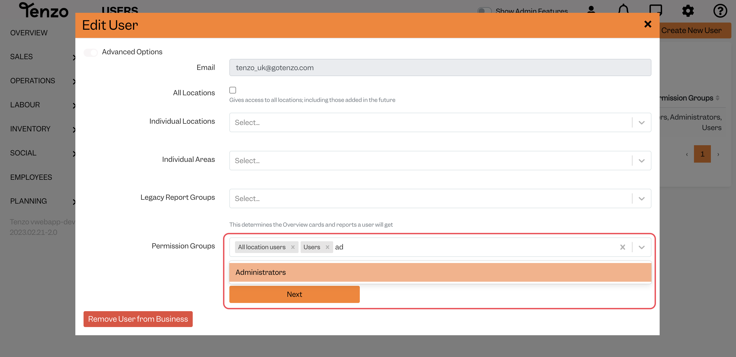Click Remove User from Business
Image resolution: width=736 pixels, height=357 pixels.
138,319
